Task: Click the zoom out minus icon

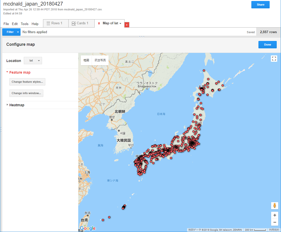Action: point(275,222)
